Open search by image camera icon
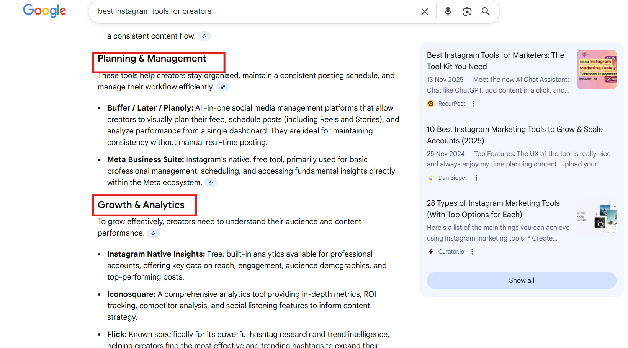This screenshot has height=348, width=628. [x=467, y=11]
